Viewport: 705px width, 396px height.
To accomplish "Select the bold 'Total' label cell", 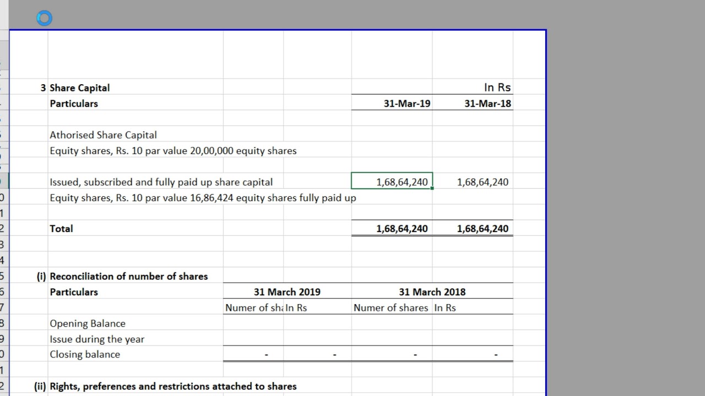I will [x=61, y=229].
